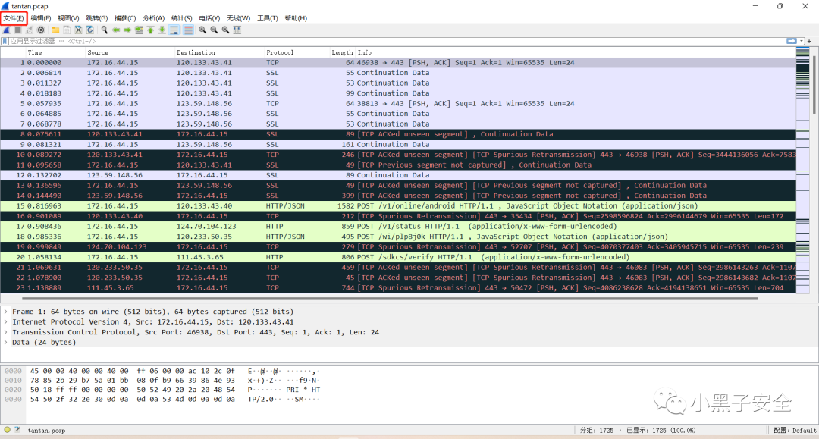The image size is (819, 439).
Task: Start capture with the shark fin icon
Action: (6, 30)
